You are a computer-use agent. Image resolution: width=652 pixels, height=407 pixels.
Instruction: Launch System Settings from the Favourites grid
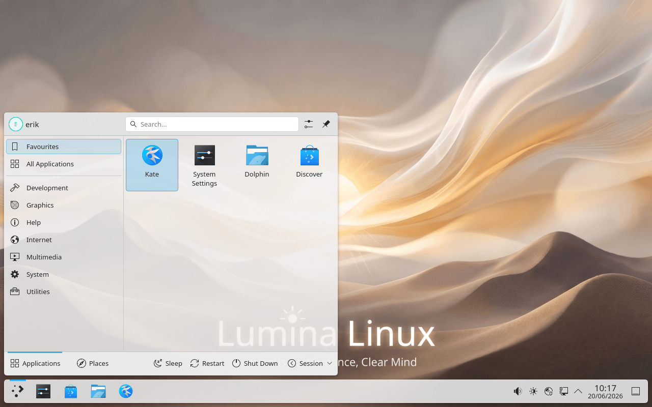(204, 165)
